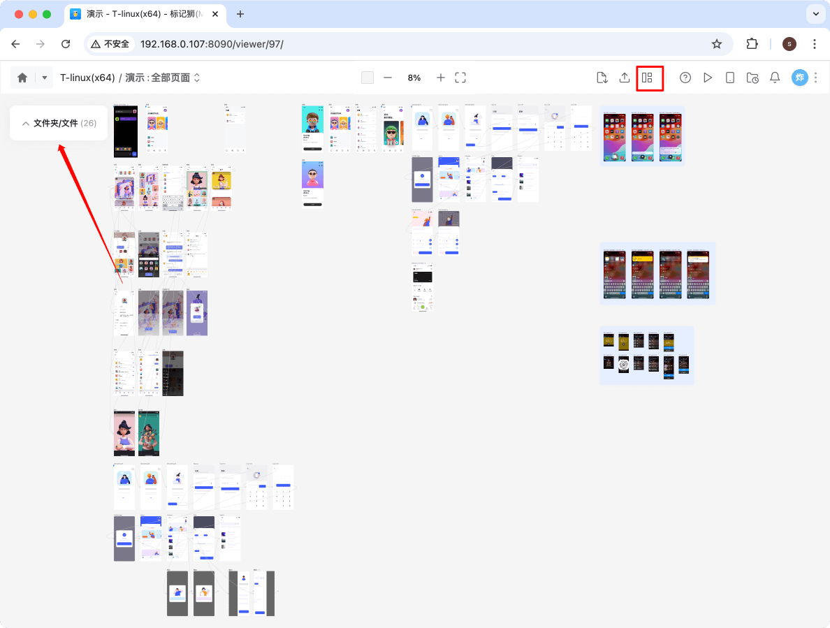
Task: Click the export/download file icon
Action: (x=602, y=78)
